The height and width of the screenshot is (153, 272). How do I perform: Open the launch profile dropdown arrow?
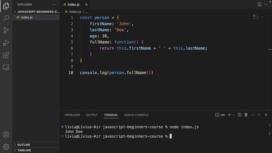click(233, 115)
